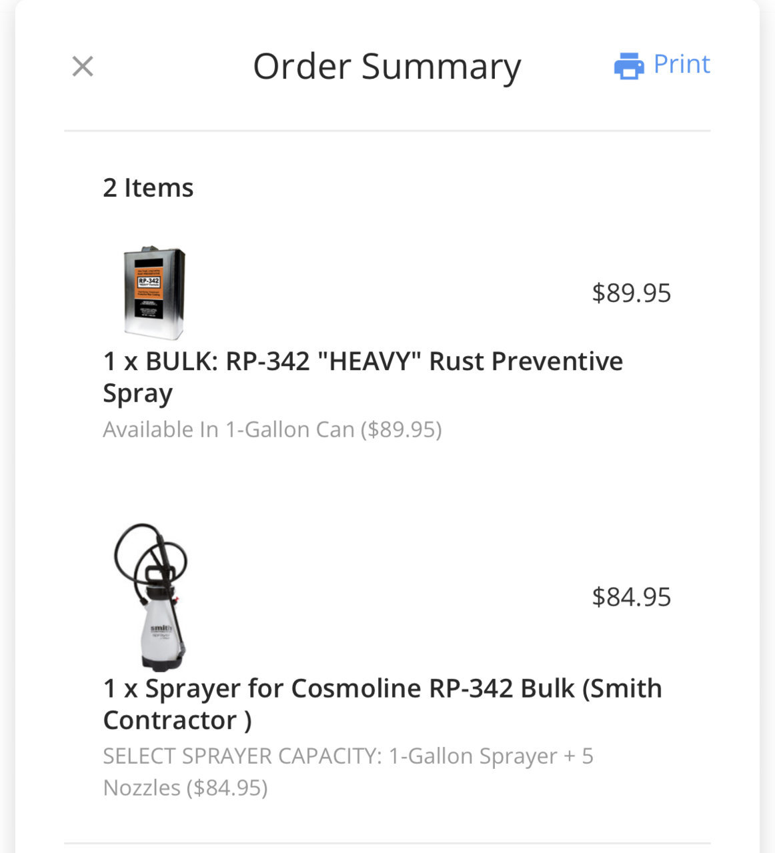Open the Smith sprayer product thumbnail

[x=151, y=597]
